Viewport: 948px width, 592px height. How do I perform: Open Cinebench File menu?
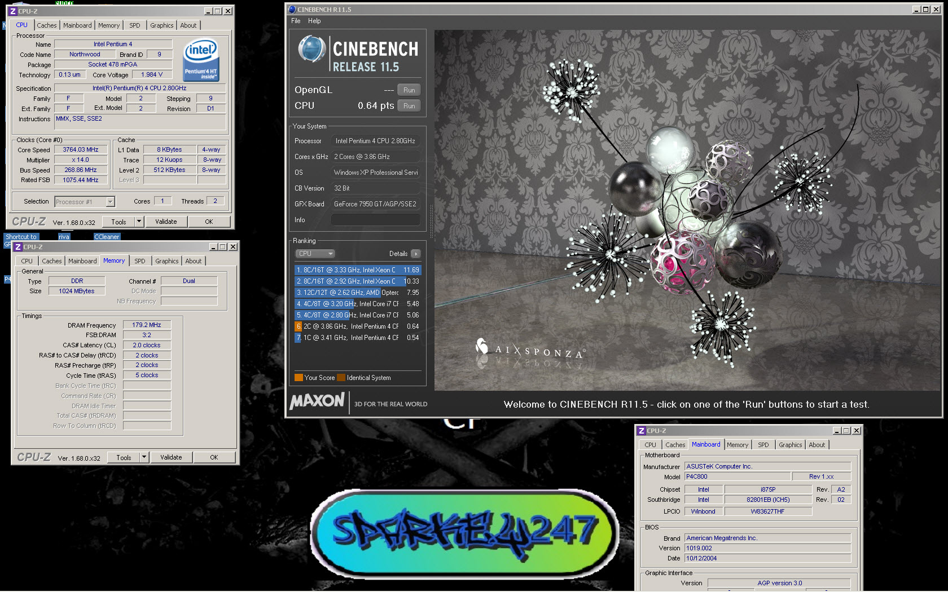[296, 21]
